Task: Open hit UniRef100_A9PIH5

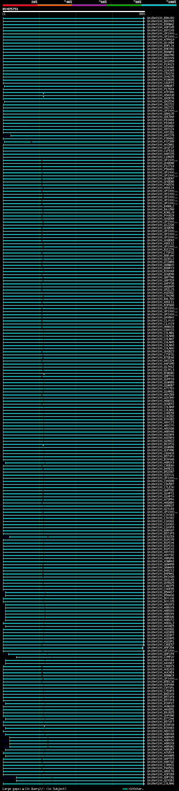Action: [161, 27]
